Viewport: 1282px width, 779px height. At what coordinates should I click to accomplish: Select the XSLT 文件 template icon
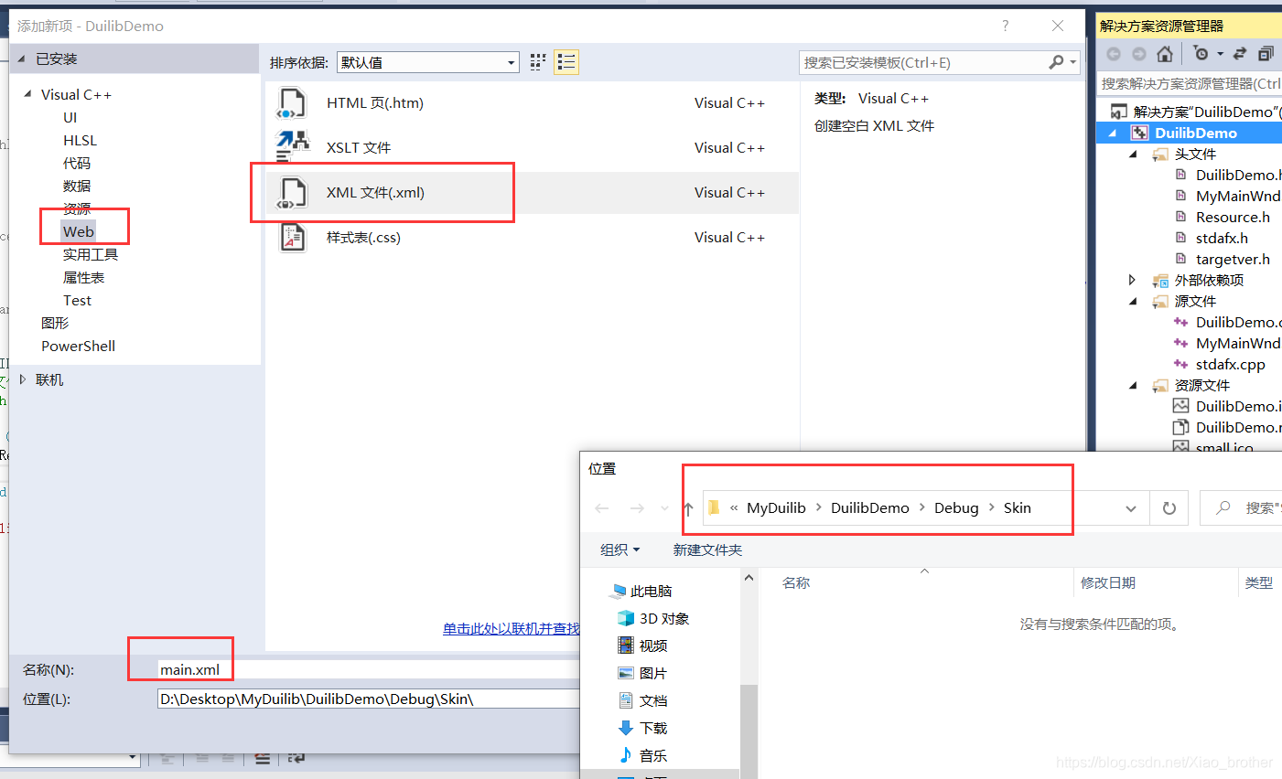[x=292, y=147]
